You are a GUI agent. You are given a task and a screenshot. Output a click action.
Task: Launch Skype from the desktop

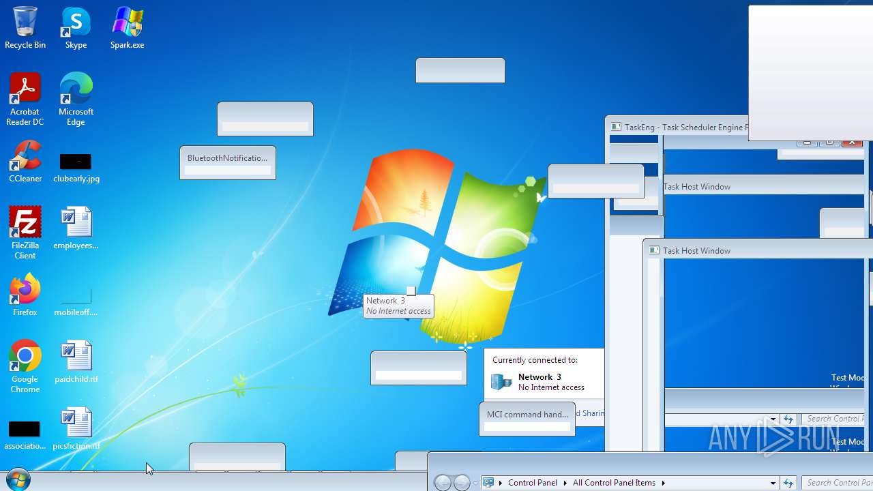[76, 27]
